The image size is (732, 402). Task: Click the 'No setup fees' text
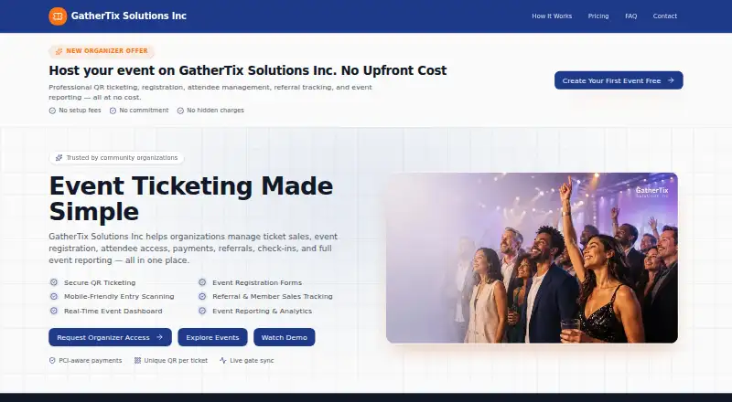tap(80, 111)
